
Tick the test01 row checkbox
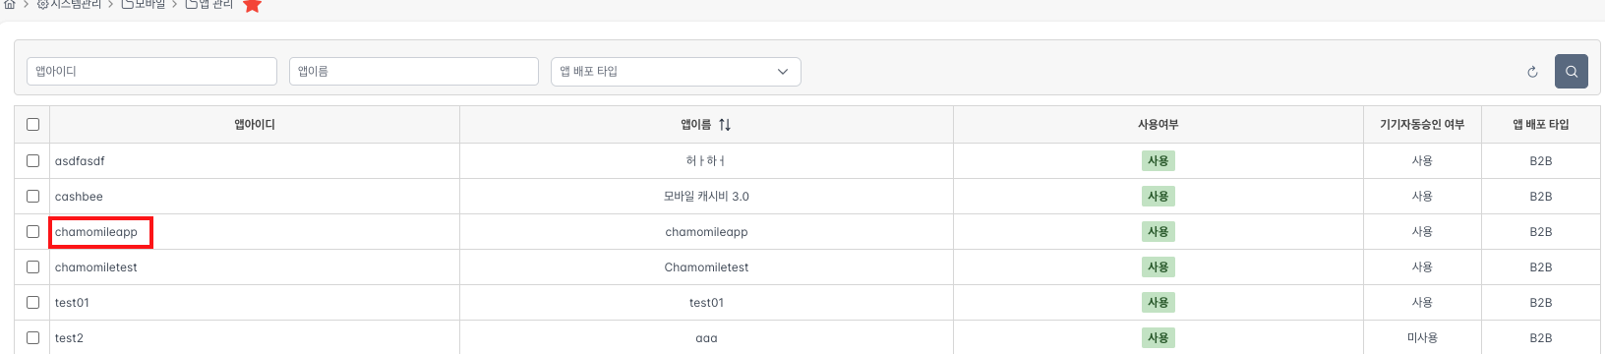click(32, 302)
